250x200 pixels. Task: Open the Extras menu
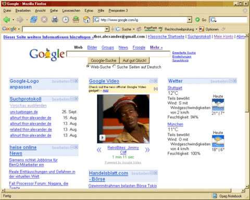89,10
